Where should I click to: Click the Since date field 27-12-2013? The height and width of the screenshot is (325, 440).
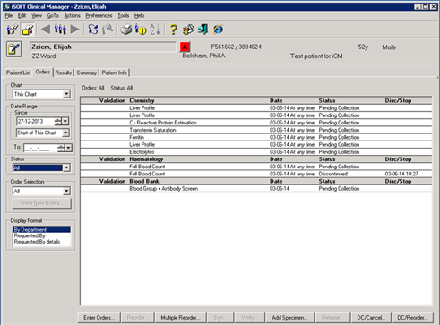tap(36, 122)
